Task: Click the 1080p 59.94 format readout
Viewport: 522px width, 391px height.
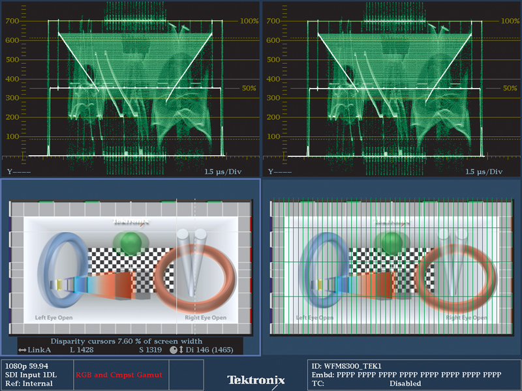Action: pos(26,366)
